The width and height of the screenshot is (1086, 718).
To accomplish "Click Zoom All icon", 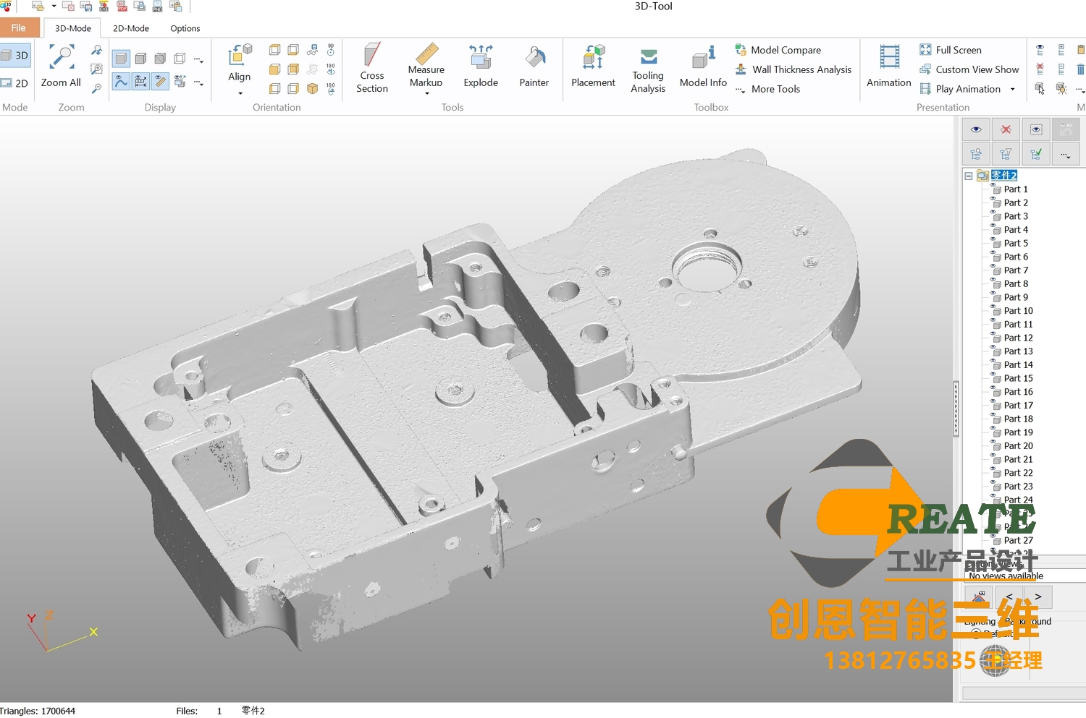I will pyautogui.click(x=61, y=67).
